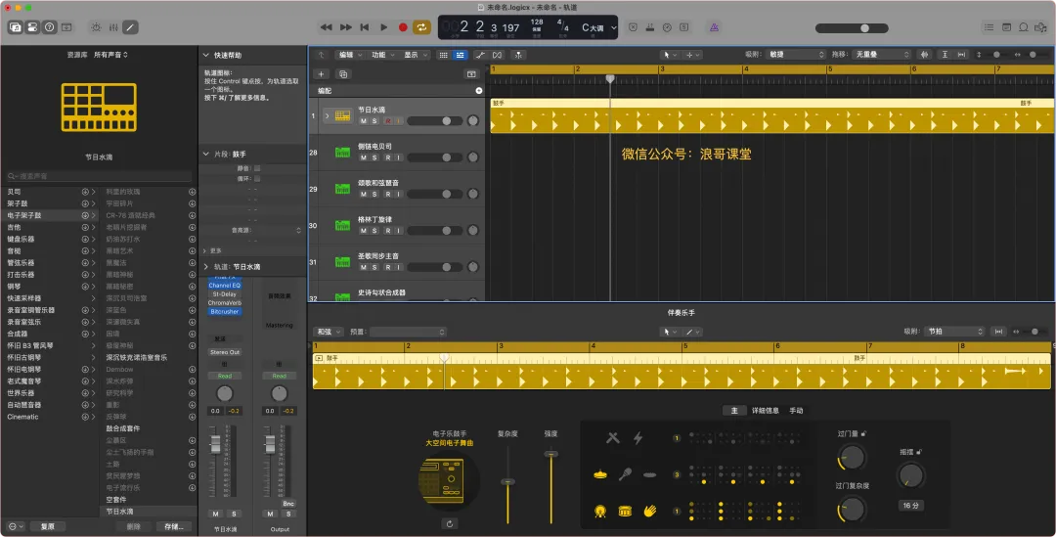Click the 复原 button in library
Screen dimensions: 1056x537
(47, 526)
